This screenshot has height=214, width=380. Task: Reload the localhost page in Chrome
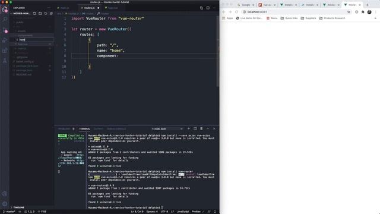click(x=236, y=12)
